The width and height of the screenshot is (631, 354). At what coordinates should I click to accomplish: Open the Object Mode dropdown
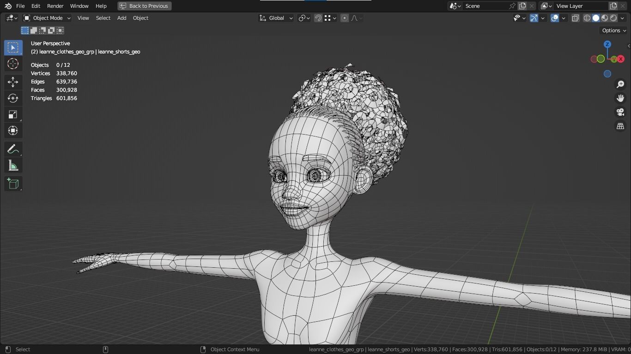47,18
